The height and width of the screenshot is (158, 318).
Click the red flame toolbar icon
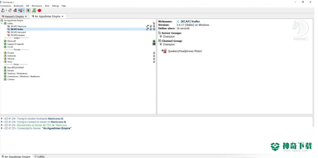point(39,10)
